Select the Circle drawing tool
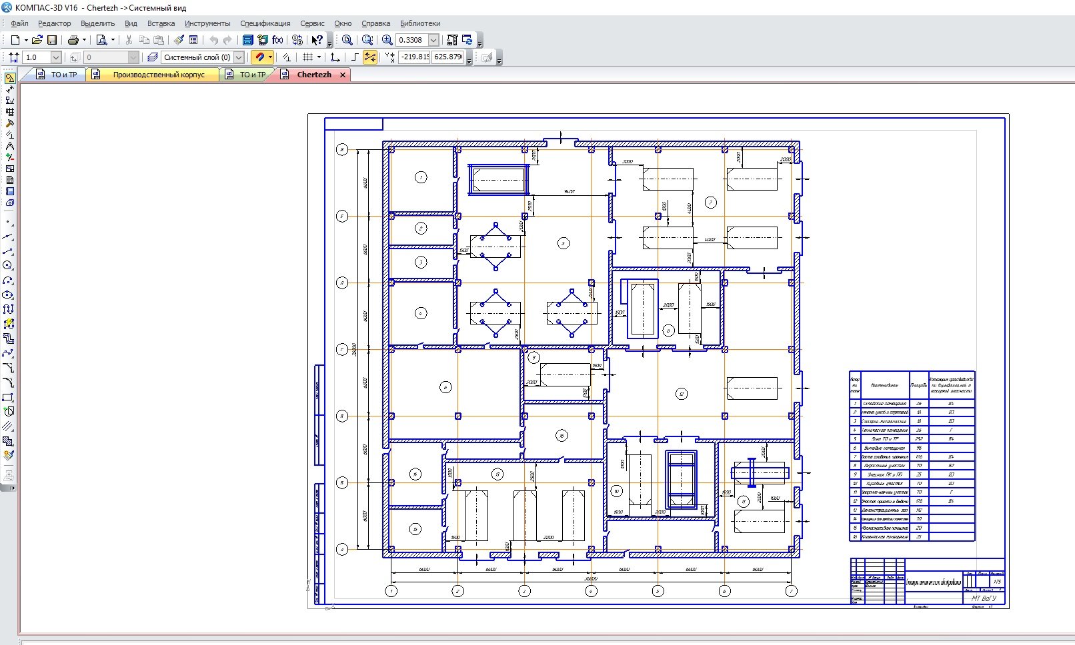Screen dimensions: 1075x645 [8, 265]
